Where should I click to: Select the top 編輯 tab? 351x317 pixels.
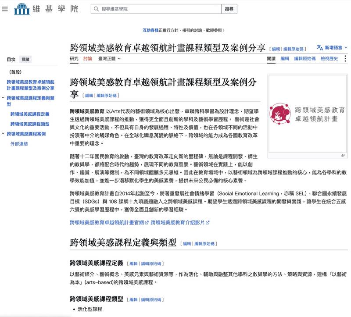tap(285, 59)
